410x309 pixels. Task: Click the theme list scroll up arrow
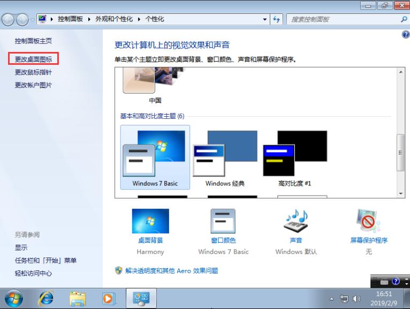coord(401,72)
